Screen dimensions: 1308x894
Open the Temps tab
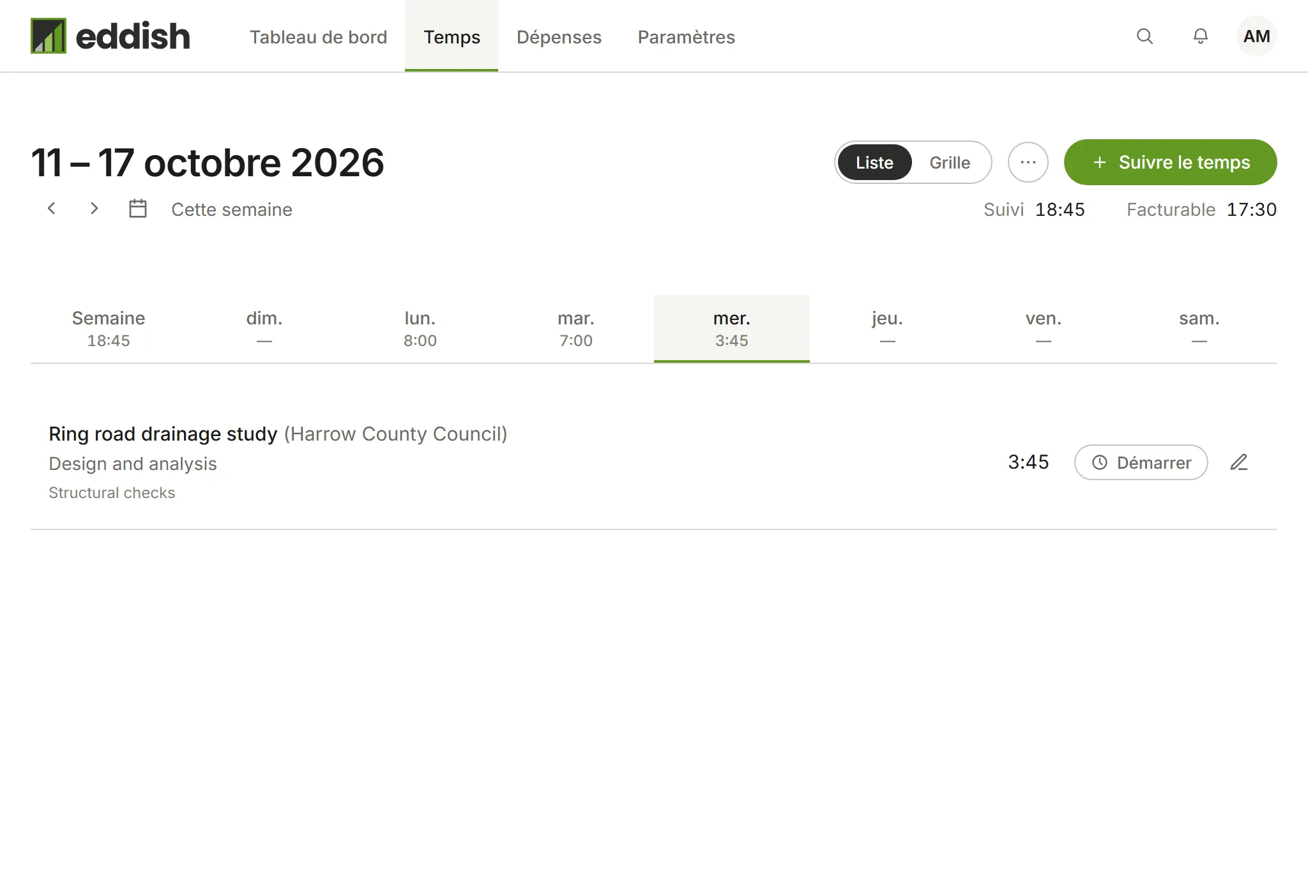coord(452,36)
